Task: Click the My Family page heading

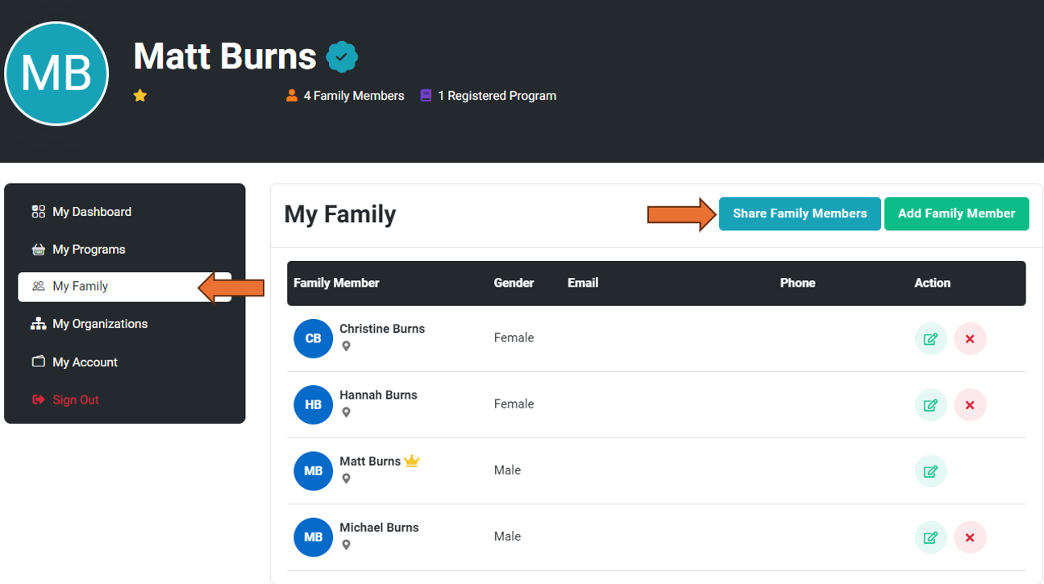Action: [x=340, y=214]
